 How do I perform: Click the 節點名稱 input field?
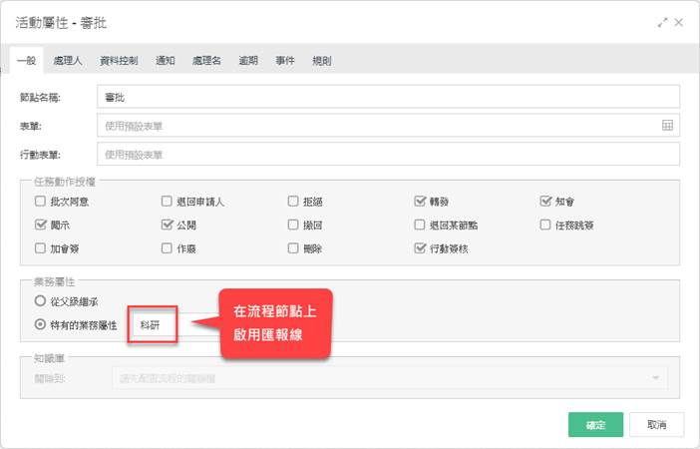tap(389, 97)
